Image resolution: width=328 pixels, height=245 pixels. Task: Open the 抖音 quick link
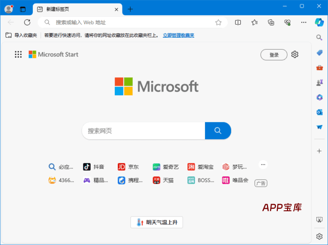(93, 167)
